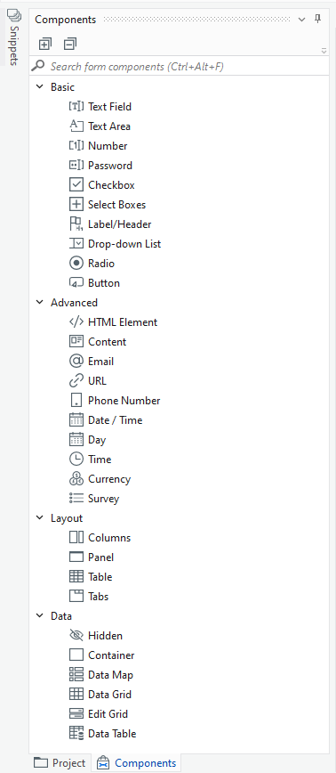Screen dimensions: 336x773
Task: Click the Panel layout icon
Action: (76, 557)
